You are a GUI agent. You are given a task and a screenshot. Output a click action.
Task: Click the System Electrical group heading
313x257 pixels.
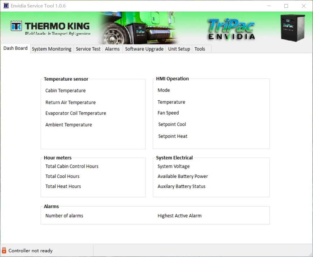(174, 158)
